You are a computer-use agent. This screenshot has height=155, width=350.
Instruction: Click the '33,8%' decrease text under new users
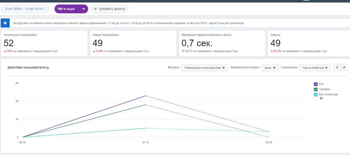[x=99, y=51]
